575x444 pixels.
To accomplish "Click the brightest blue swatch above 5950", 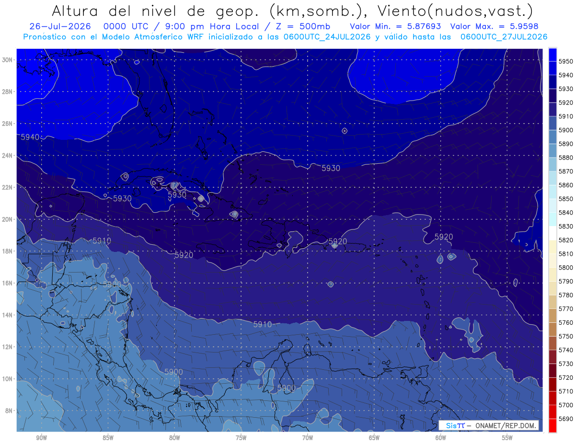I will tap(553, 55).
